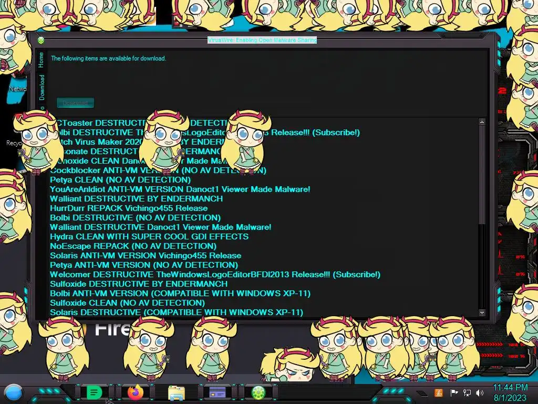538x404 pixels.
Task: Open the clock showing 11:44 PM
Action: 510,392
